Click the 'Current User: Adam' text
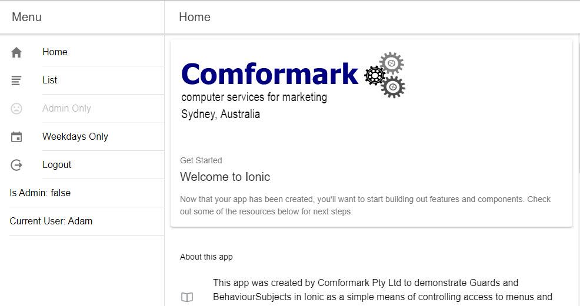 click(x=51, y=221)
